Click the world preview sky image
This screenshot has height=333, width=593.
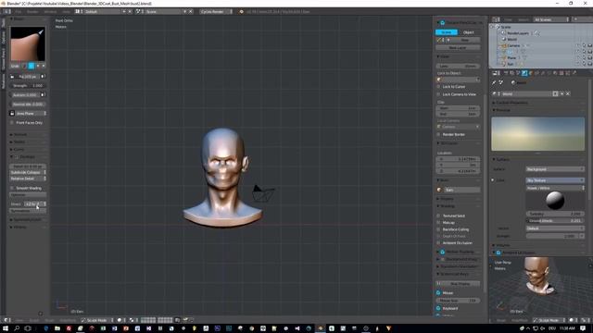(537, 133)
